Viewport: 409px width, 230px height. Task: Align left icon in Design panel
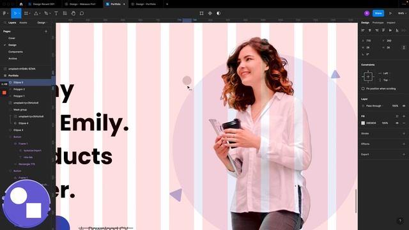click(x=363, y=31)
